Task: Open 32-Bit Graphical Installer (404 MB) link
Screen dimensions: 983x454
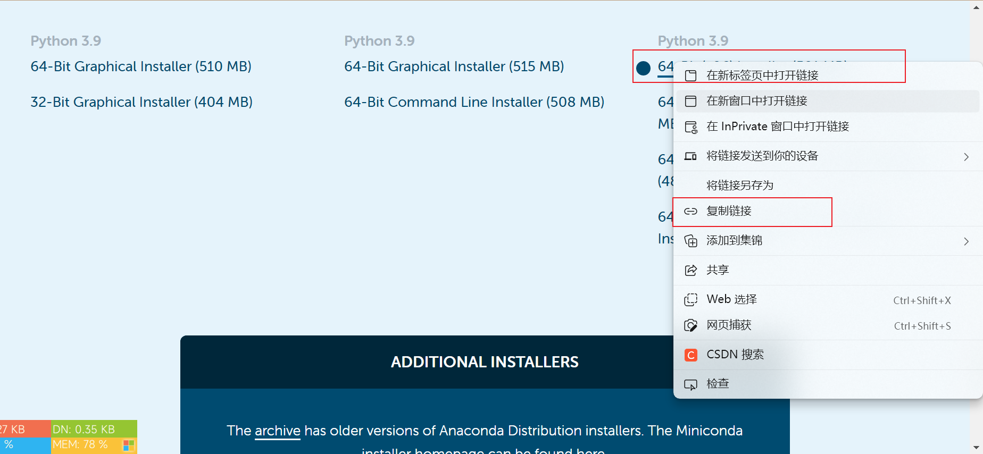Action: [141, 102]
